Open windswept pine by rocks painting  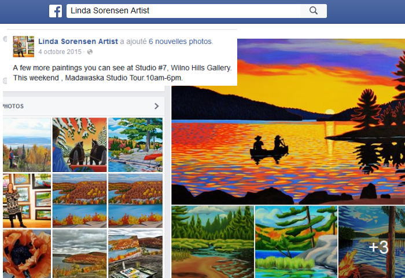[296, 242]
